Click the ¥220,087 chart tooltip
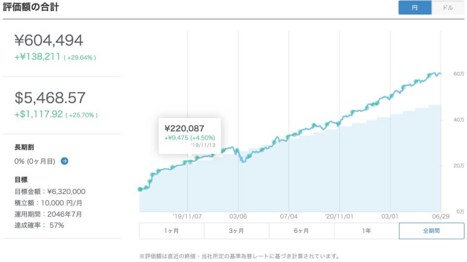Screen dimensions: 467x262 pyautogui.click(x=190, y=136)
